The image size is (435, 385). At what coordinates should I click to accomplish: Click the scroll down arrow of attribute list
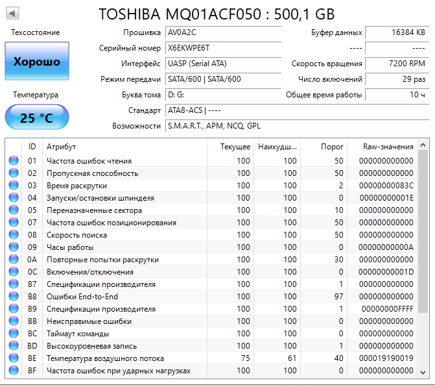[x=423, y=373]
